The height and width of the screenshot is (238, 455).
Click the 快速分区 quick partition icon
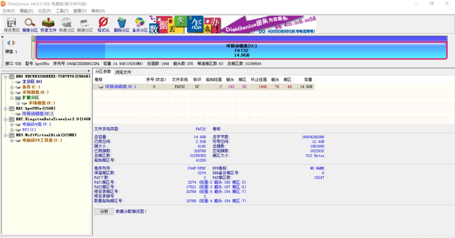[x=67, y=25]
